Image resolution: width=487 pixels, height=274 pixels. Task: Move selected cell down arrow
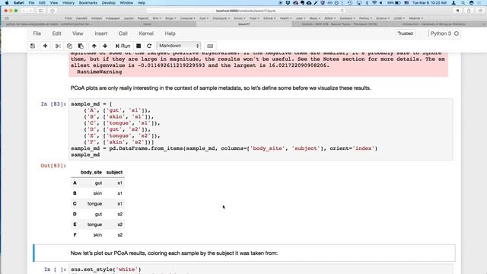105,46
